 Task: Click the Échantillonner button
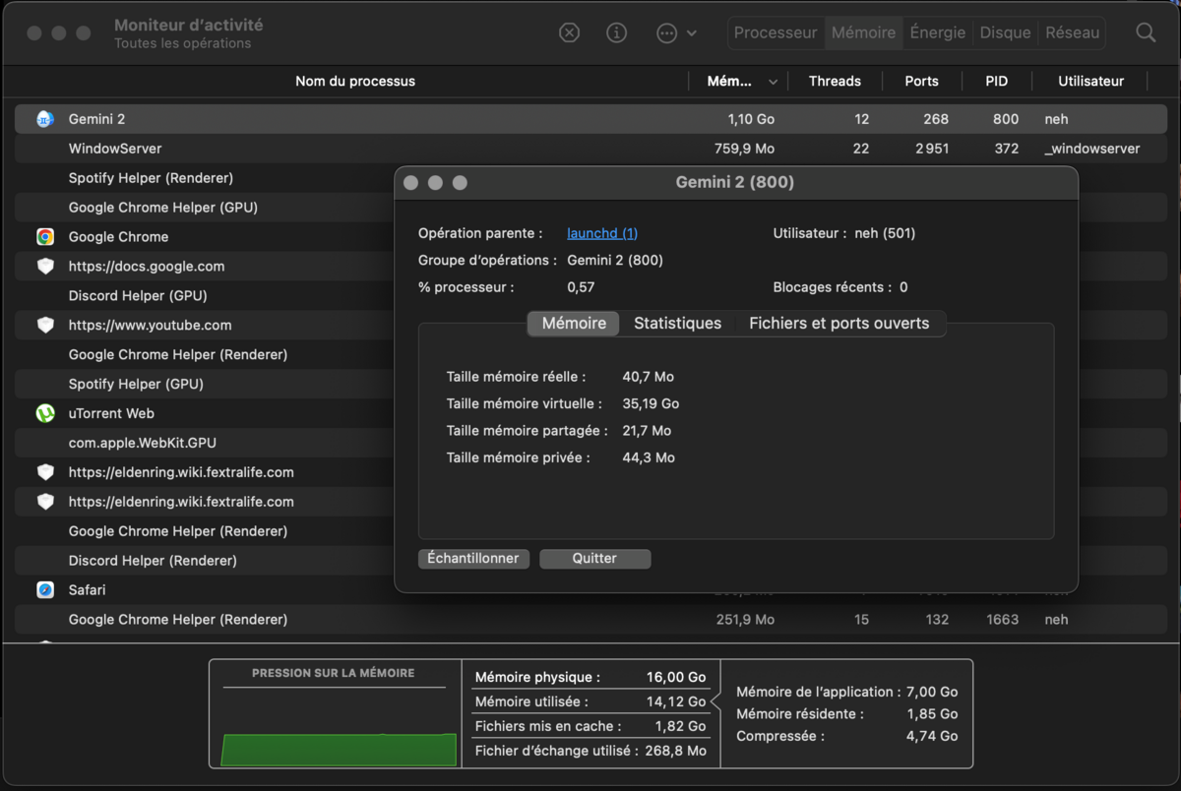point(473,558)
